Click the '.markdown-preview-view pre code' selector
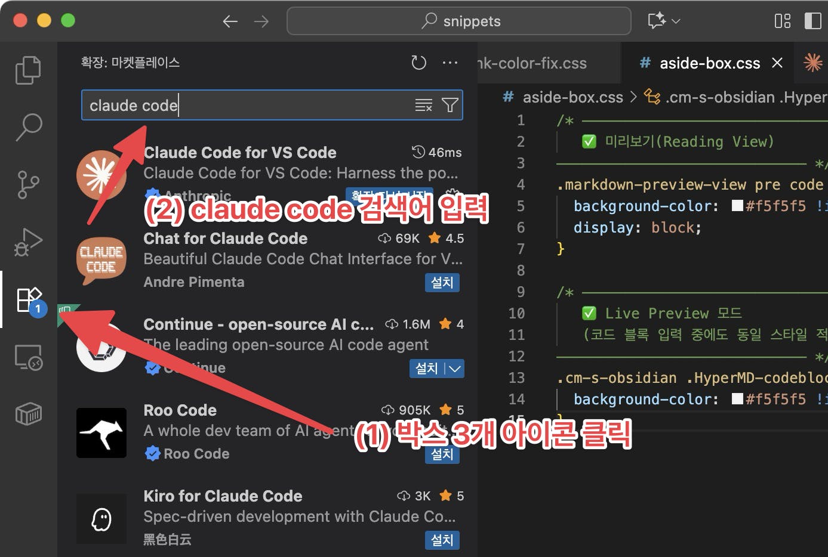 coord(690,185)
